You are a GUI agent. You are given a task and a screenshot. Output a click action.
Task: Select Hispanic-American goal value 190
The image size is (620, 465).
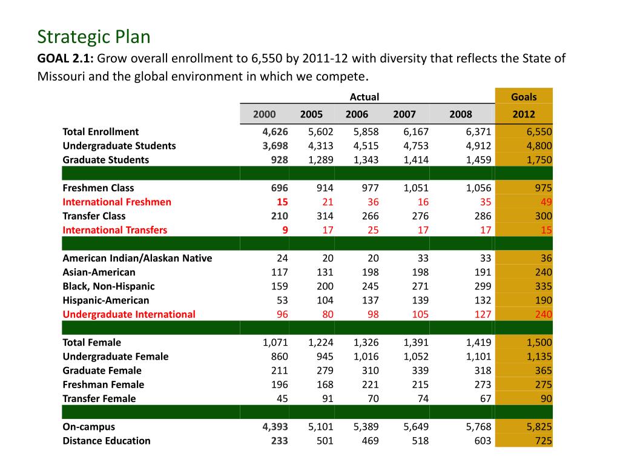point(544,300)
